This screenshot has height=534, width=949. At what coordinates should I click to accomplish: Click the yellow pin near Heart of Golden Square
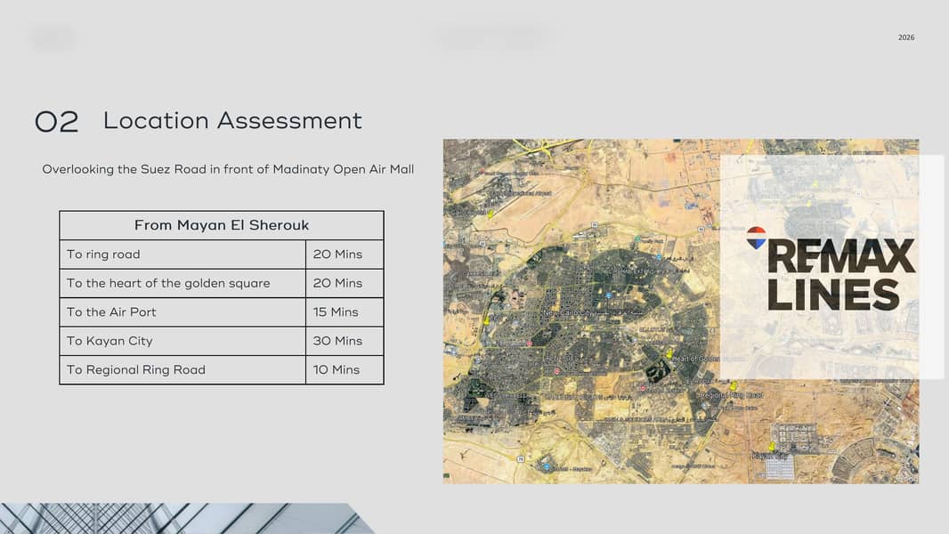pyautogui.click(x=669, y=352)
